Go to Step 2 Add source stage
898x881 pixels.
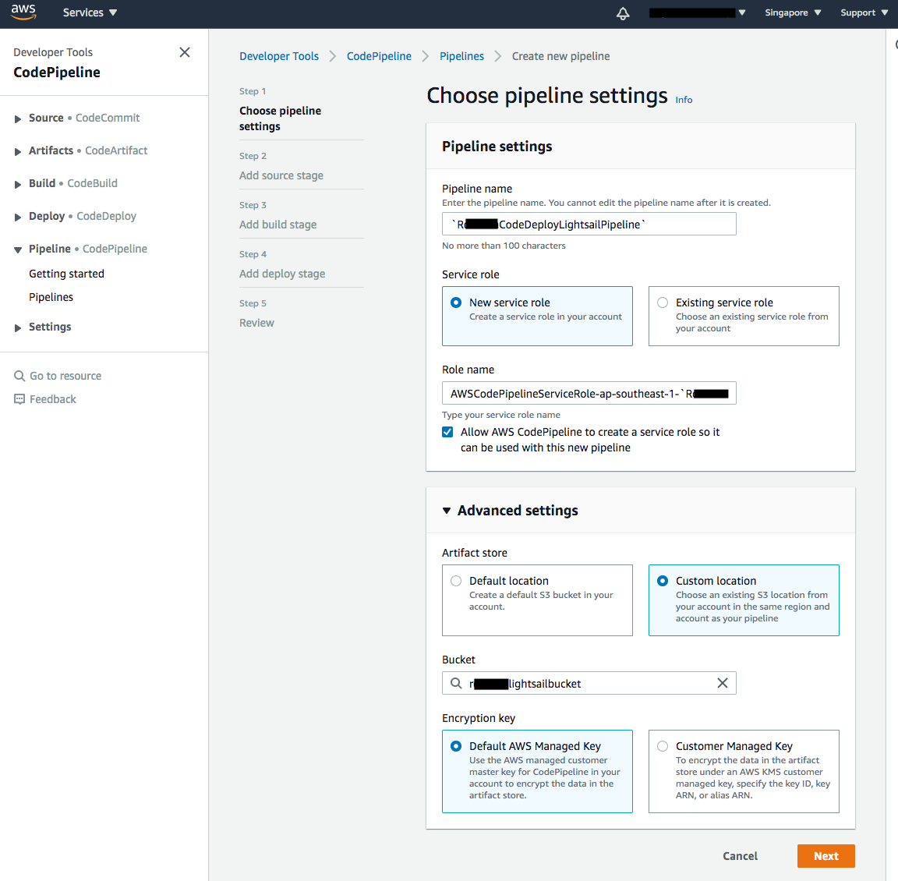(281, 175)
